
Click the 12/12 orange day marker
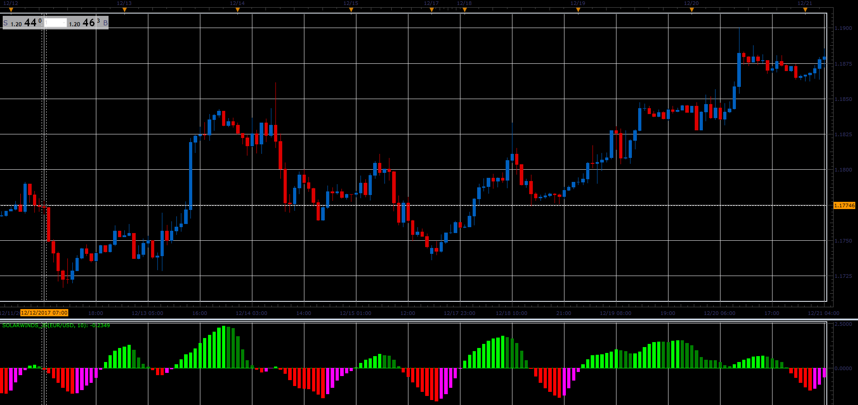click(x=11, y=10)
